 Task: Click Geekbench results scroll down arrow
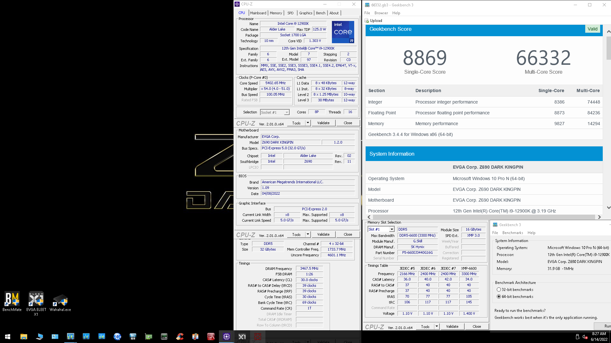pos(608,207)
